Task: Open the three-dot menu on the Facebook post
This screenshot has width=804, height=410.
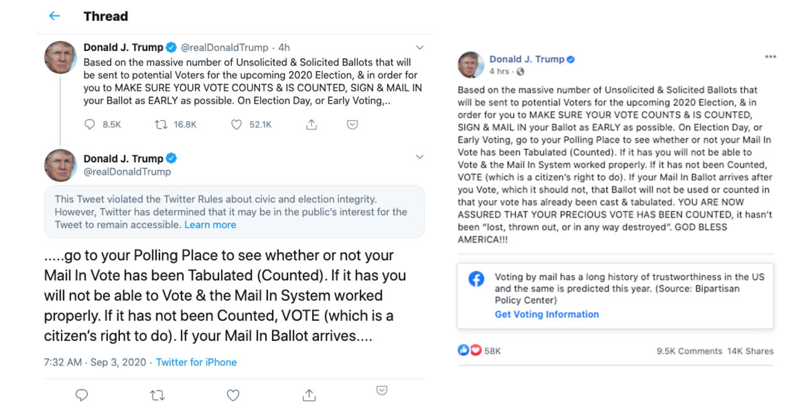Action: pos(771,57)
